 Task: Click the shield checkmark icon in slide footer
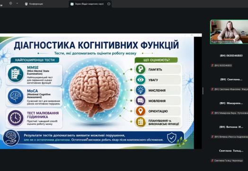[172, 138]
